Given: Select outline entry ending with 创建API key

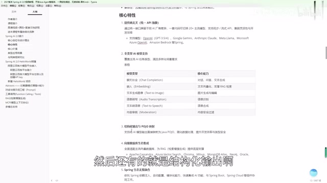Looking at the screenshot, I should tap(27, 76).
